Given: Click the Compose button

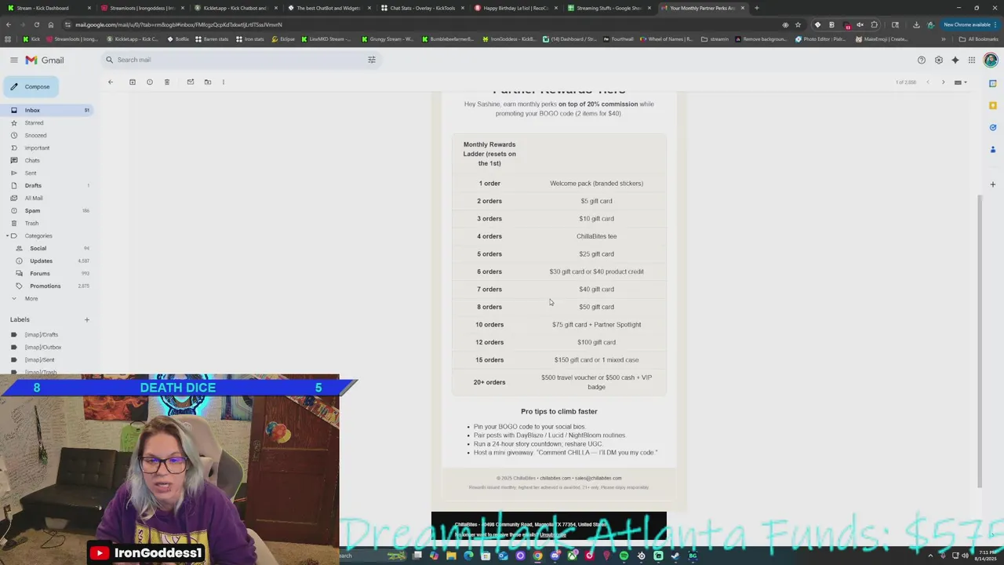Looking at the screenshot, I should (31, 86).
